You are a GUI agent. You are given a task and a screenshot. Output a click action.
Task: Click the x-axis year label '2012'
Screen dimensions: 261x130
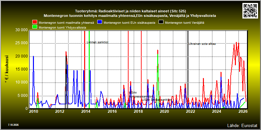pyautogui.click(x=59, y=111)
